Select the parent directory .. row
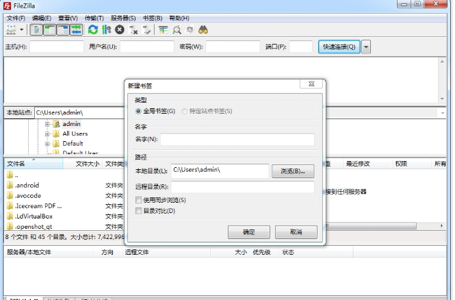Screen dimensions: 455x300 (64, 175)
